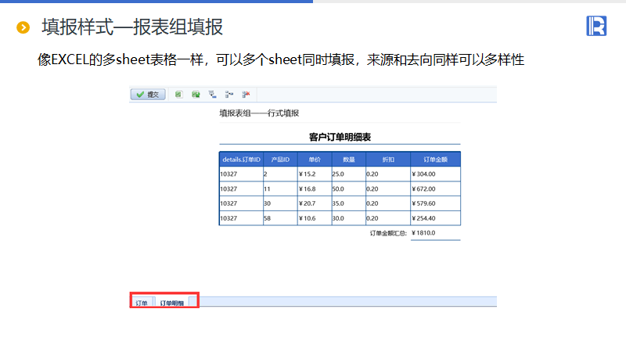
Task: Click discount cell in the ¥15.2 row
Action: 388,174
